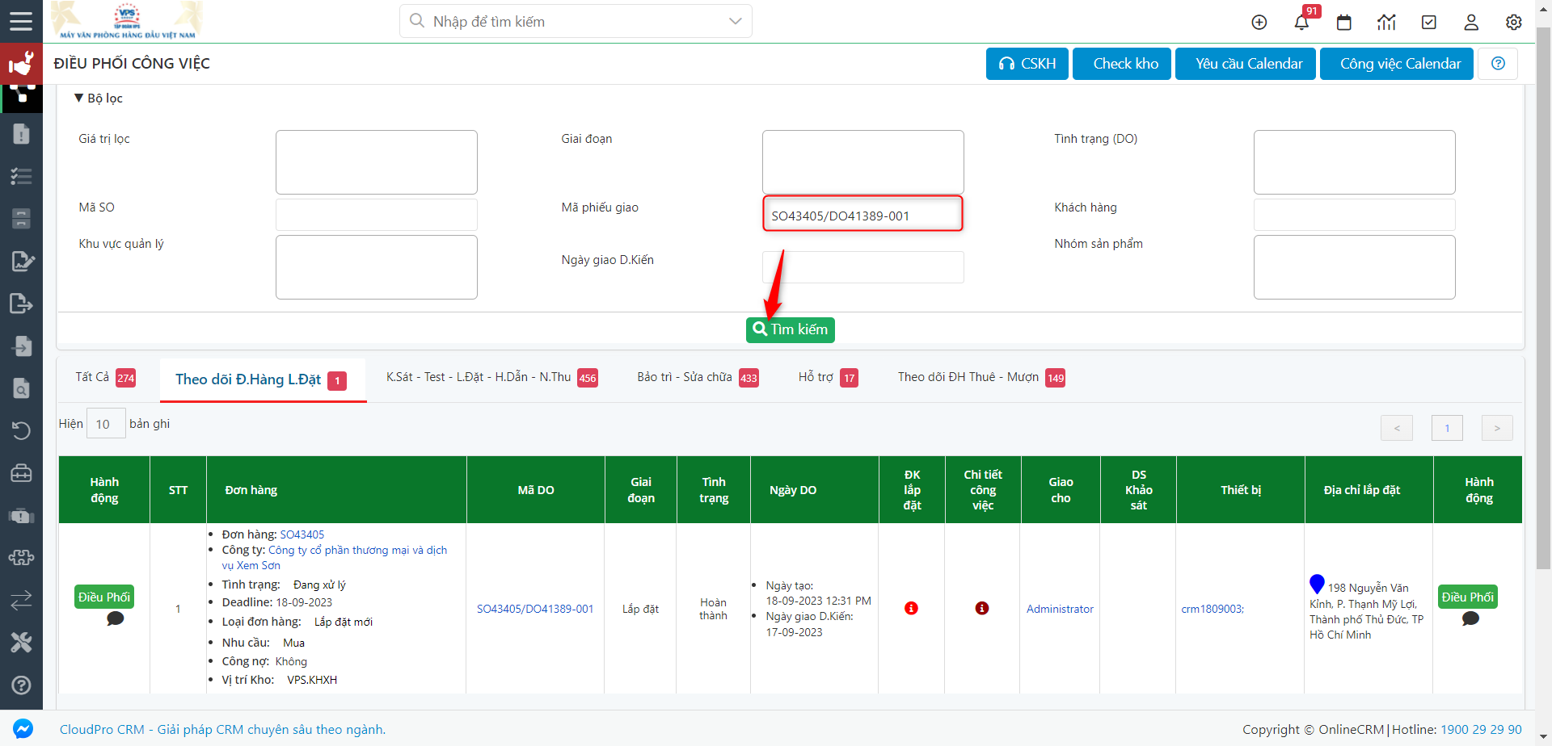Collapse the Bộ lọc filter section
This screenshot has height=746, width=1552.
pos(98,98)
